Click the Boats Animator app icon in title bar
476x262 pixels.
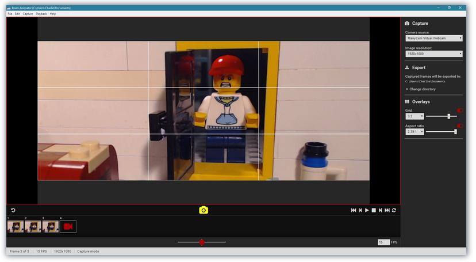(x=9, y=8)
